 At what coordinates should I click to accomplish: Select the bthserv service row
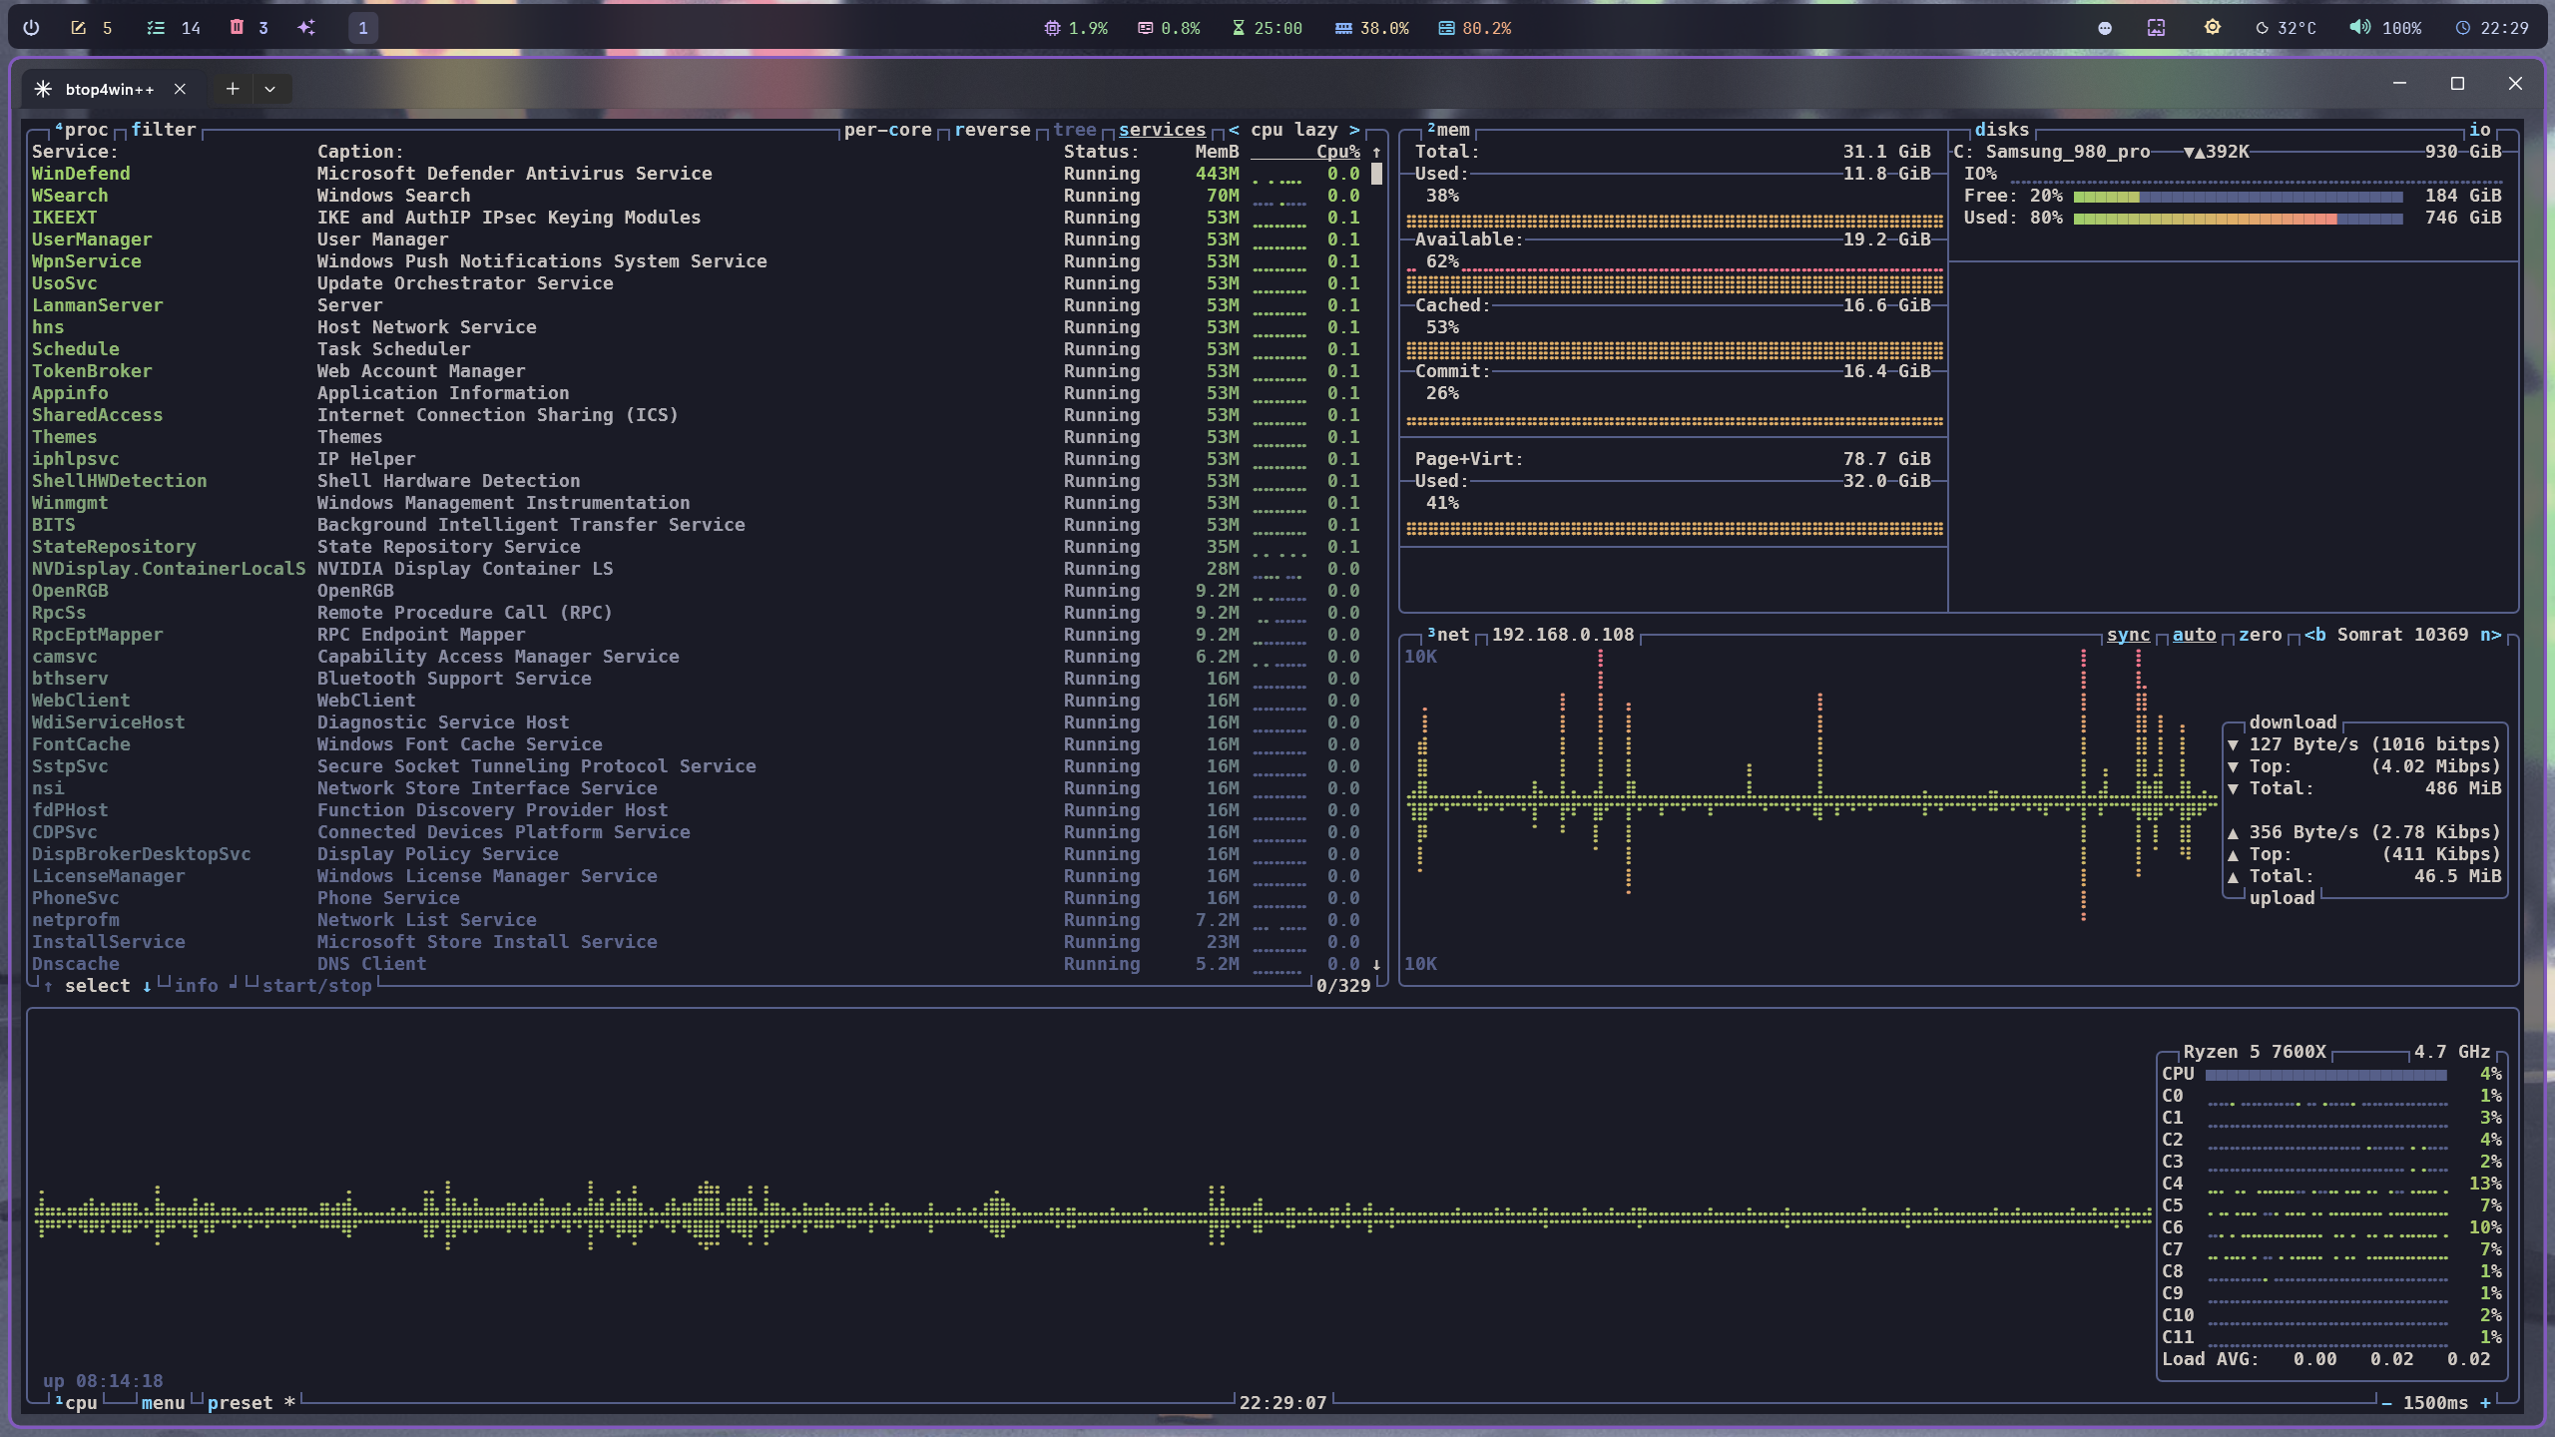(696, 679)
